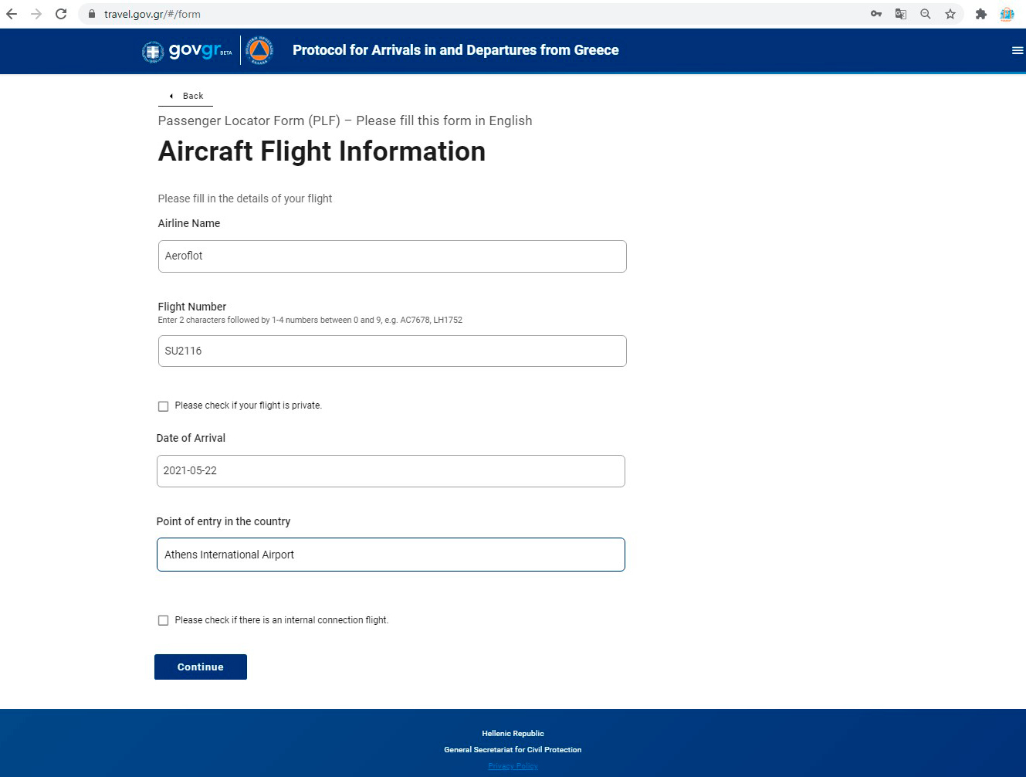Open the Date of Arrival picker
The height and width of the screenshot is (777, 1026).
tap(391, 471)
